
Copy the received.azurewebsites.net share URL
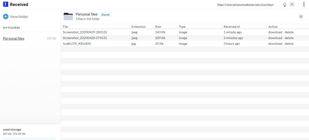[245, 5]
